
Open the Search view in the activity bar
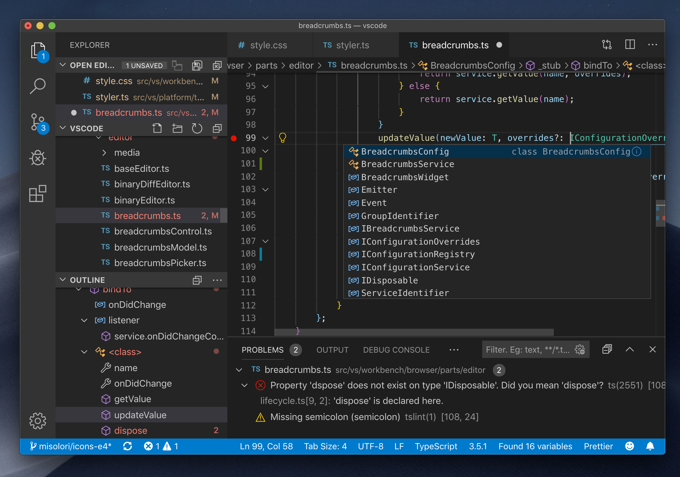coord(38,86)
